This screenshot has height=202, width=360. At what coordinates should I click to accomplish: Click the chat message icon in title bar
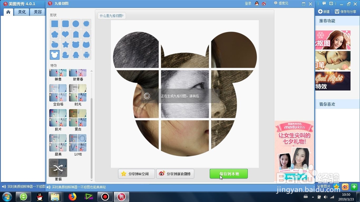click(x=324, y=4)
